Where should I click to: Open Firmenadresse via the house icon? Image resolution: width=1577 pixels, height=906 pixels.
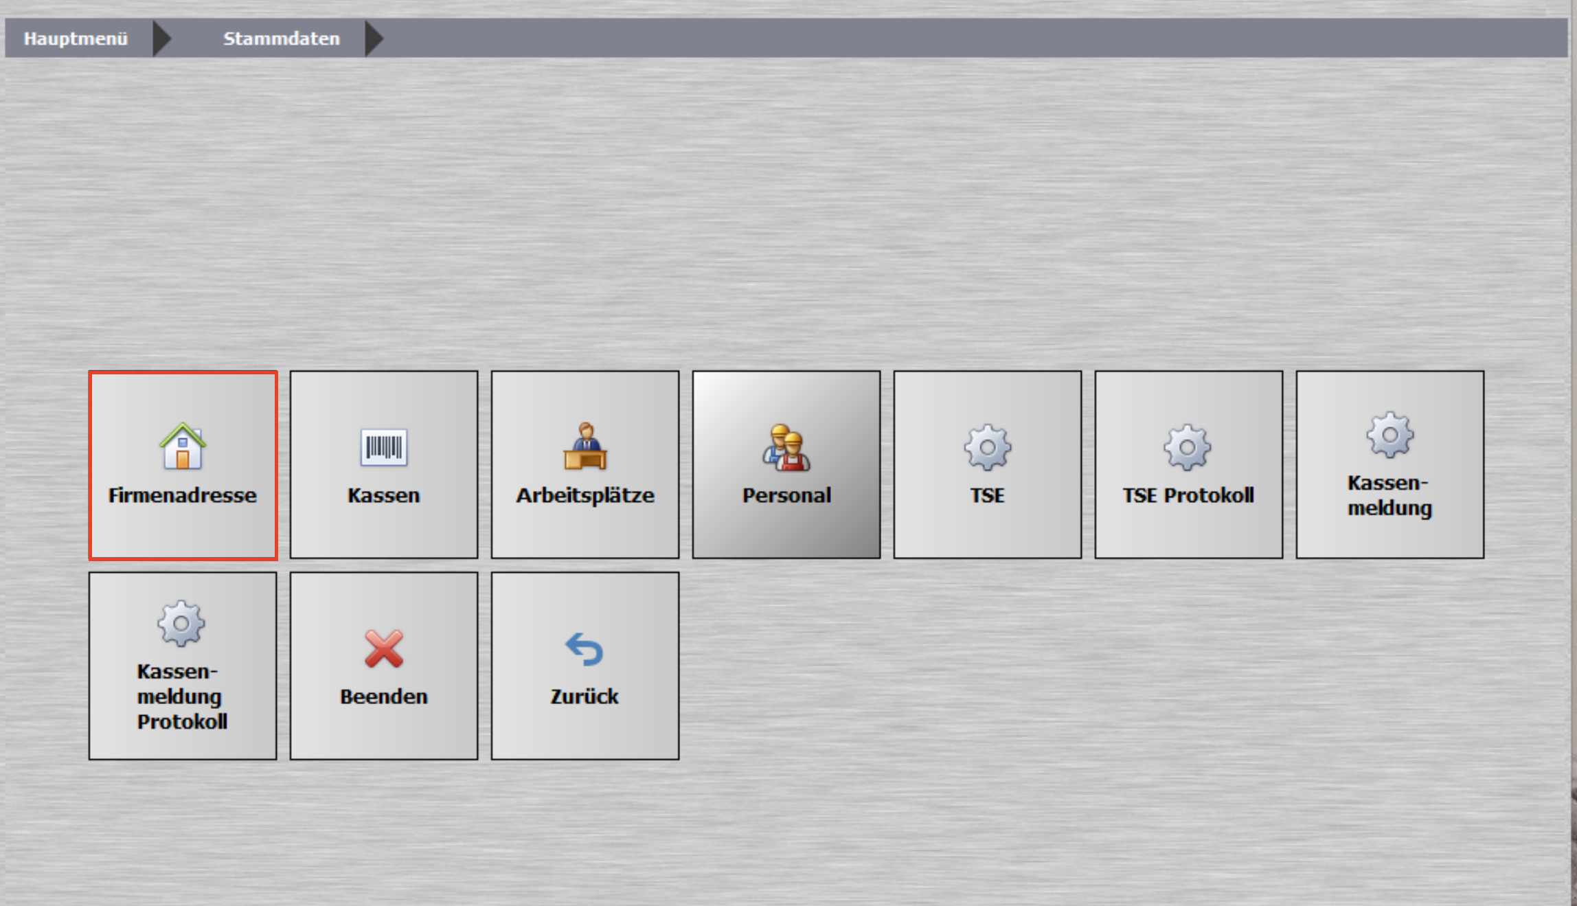click(x=182, y=446)
